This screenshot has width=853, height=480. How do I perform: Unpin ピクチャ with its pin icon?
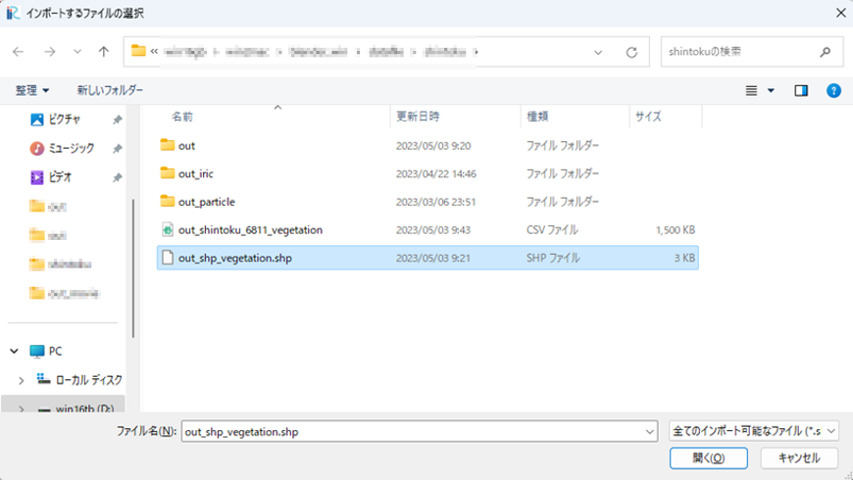[x=117, y=120]
